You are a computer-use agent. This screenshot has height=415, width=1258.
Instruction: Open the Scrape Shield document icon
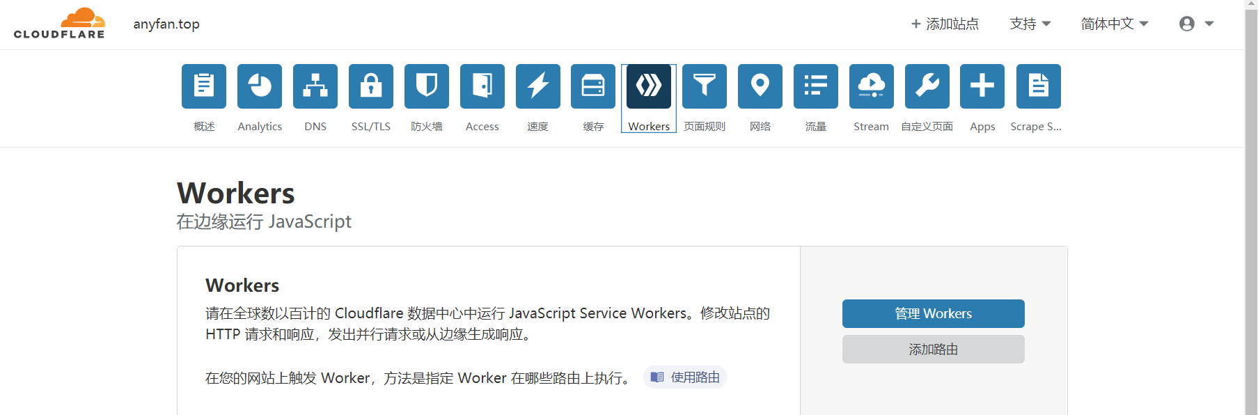click(x=1039, y=86)
